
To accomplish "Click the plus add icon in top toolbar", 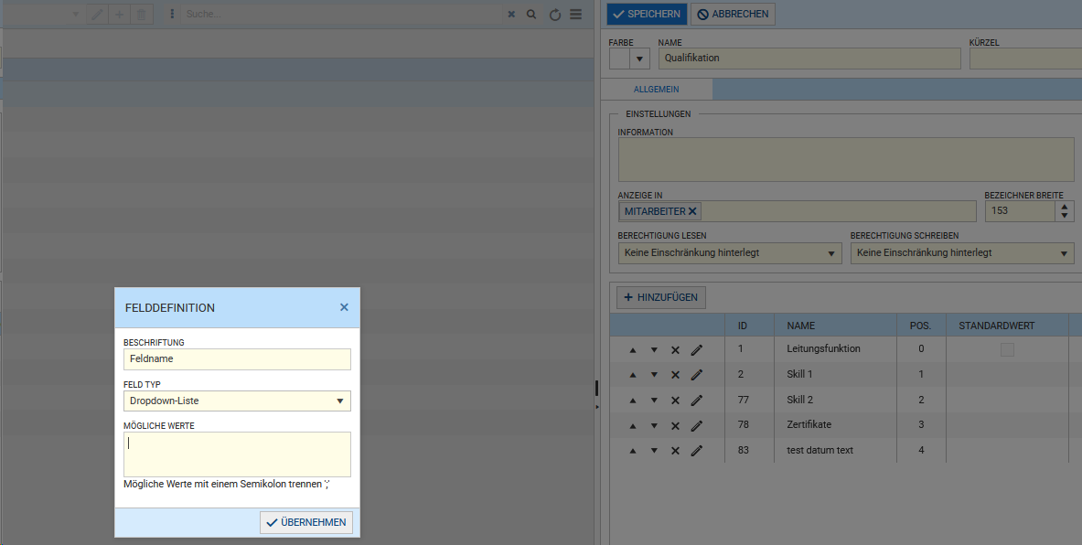I will click(x=120, y=15).
